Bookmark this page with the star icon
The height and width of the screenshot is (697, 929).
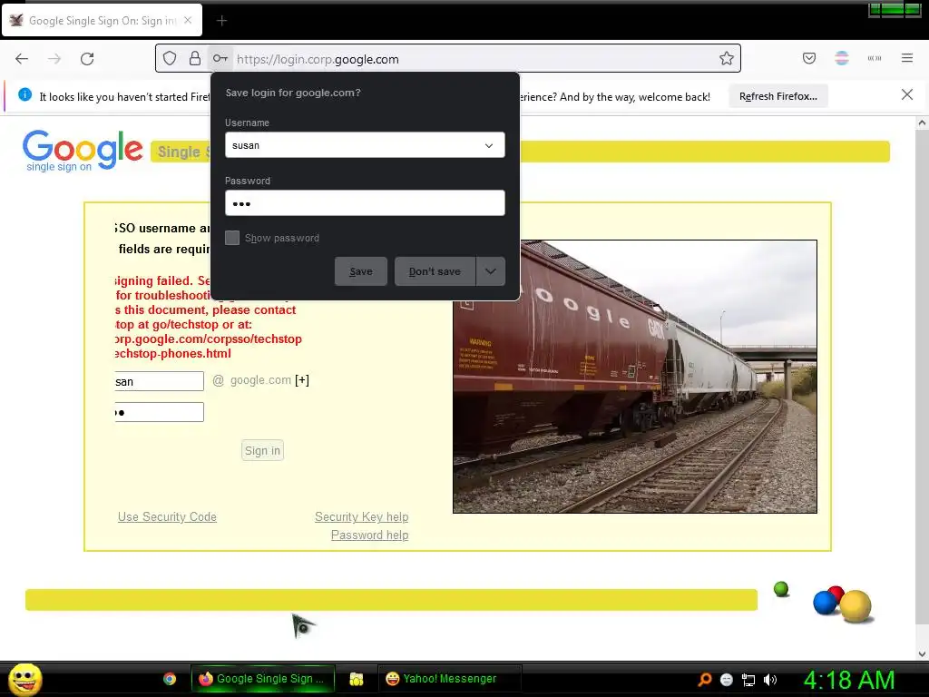point(727,58)
